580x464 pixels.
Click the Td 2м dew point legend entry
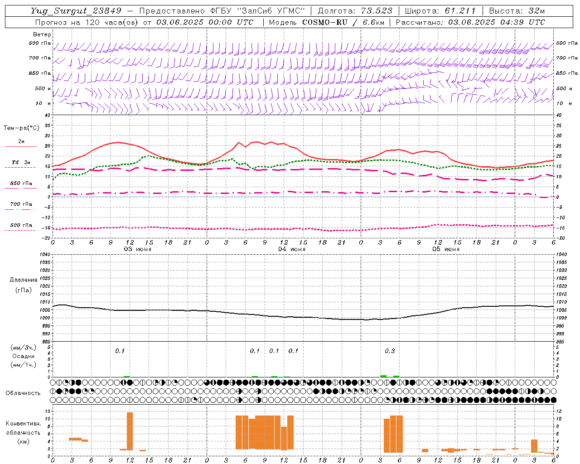click(21, 162)
